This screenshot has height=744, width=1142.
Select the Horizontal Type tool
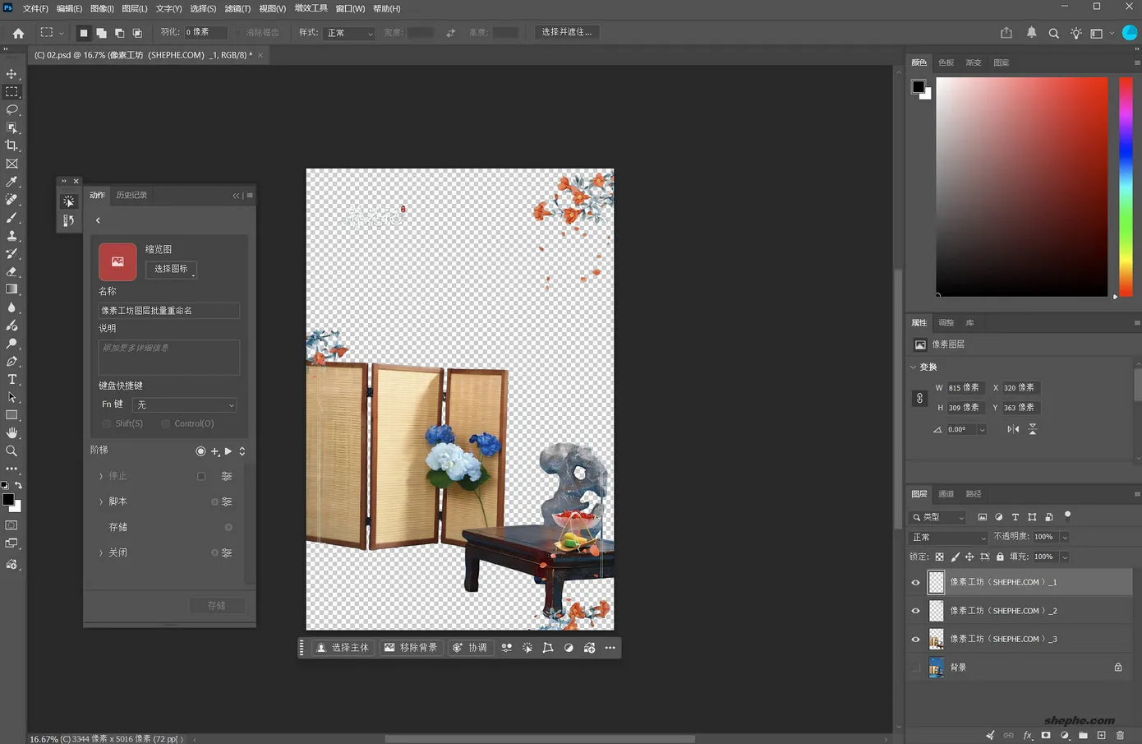12,379
